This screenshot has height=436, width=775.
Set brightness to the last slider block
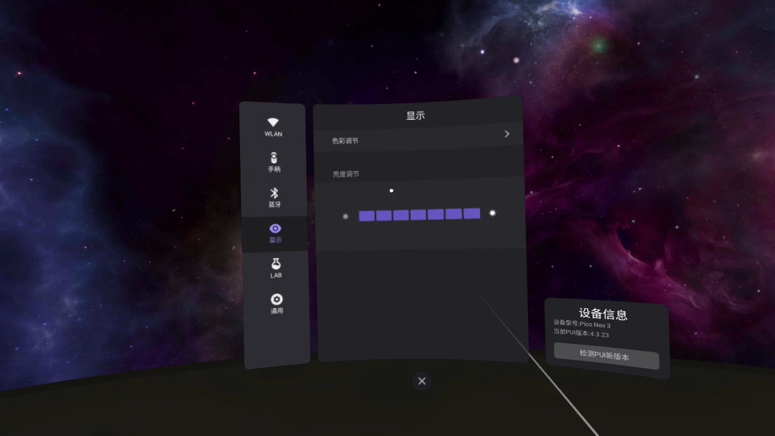471,214
